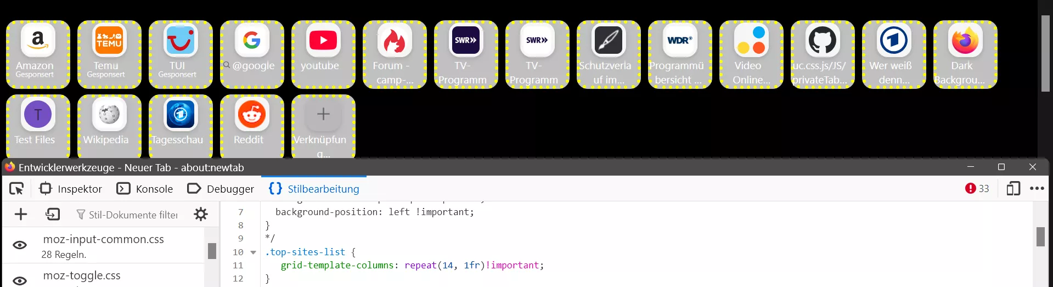Open the Forum camp shortcut
The width and height of the screenshot is (1053, 287).
395,54
